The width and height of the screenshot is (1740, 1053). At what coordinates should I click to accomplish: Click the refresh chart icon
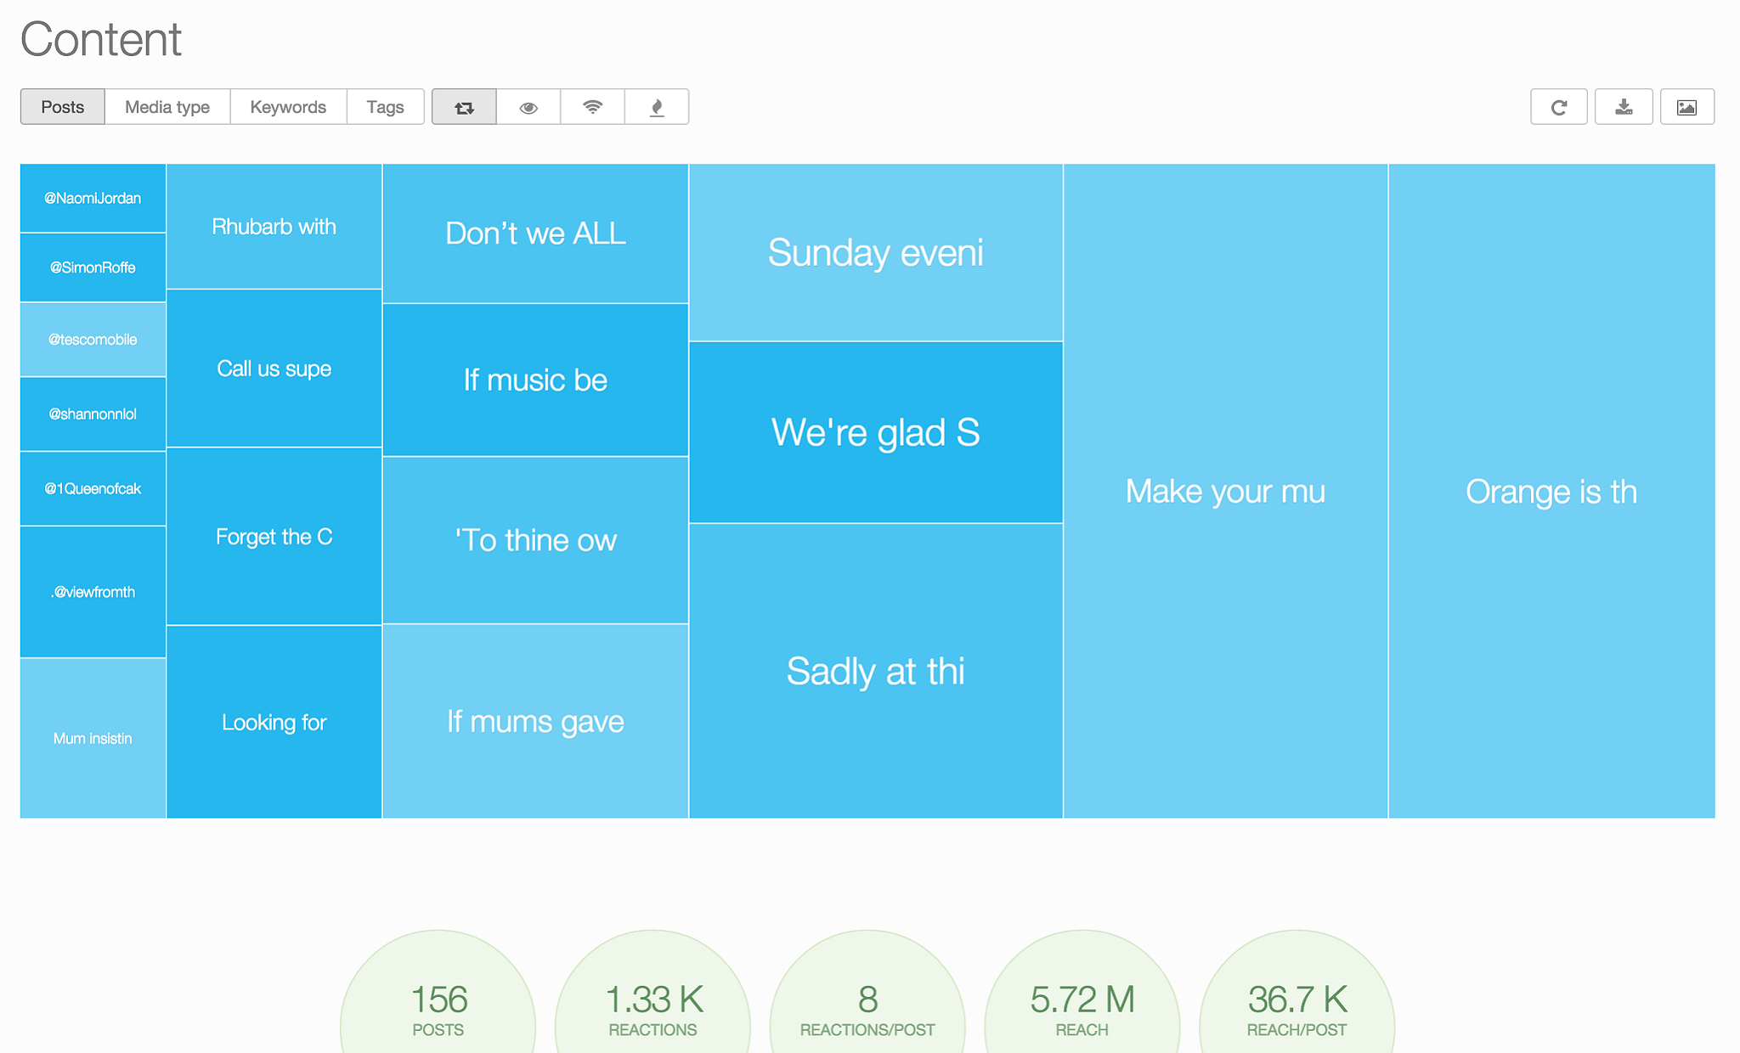pyautogui.click(x=1559, y=107)
